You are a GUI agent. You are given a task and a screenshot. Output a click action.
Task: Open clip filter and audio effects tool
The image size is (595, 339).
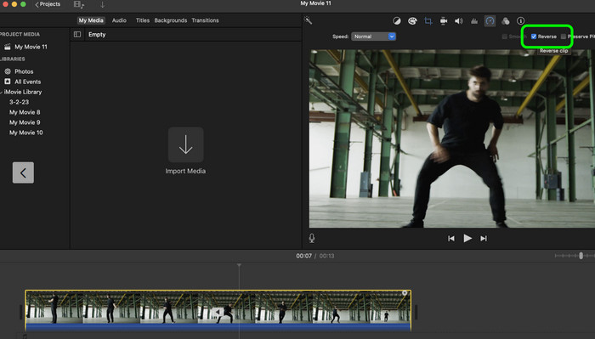click(506, 21)
